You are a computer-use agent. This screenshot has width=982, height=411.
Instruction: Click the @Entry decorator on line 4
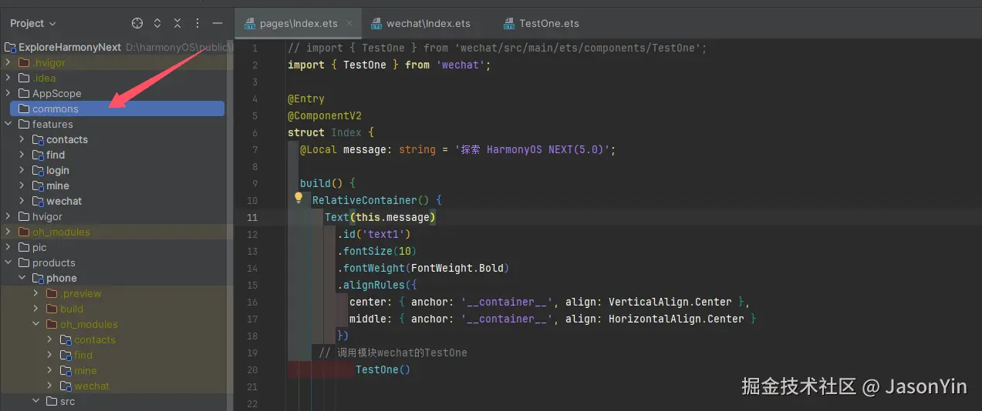pos(306,99)
